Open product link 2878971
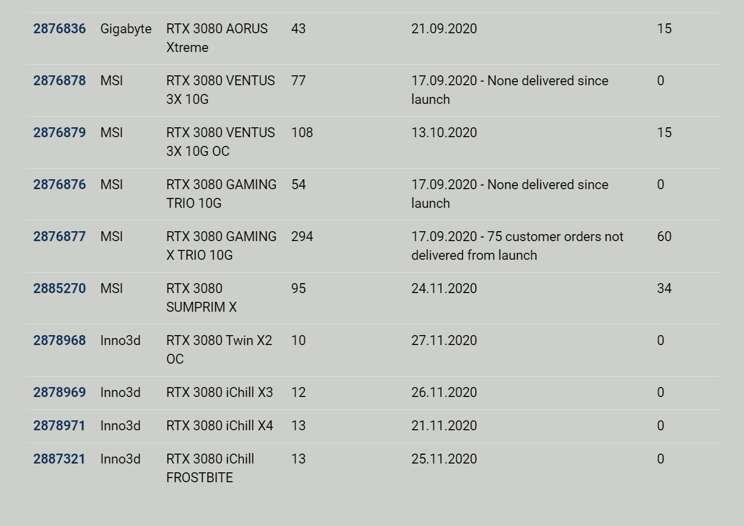This screenshot has height=526, width=744. coord(60,426)
